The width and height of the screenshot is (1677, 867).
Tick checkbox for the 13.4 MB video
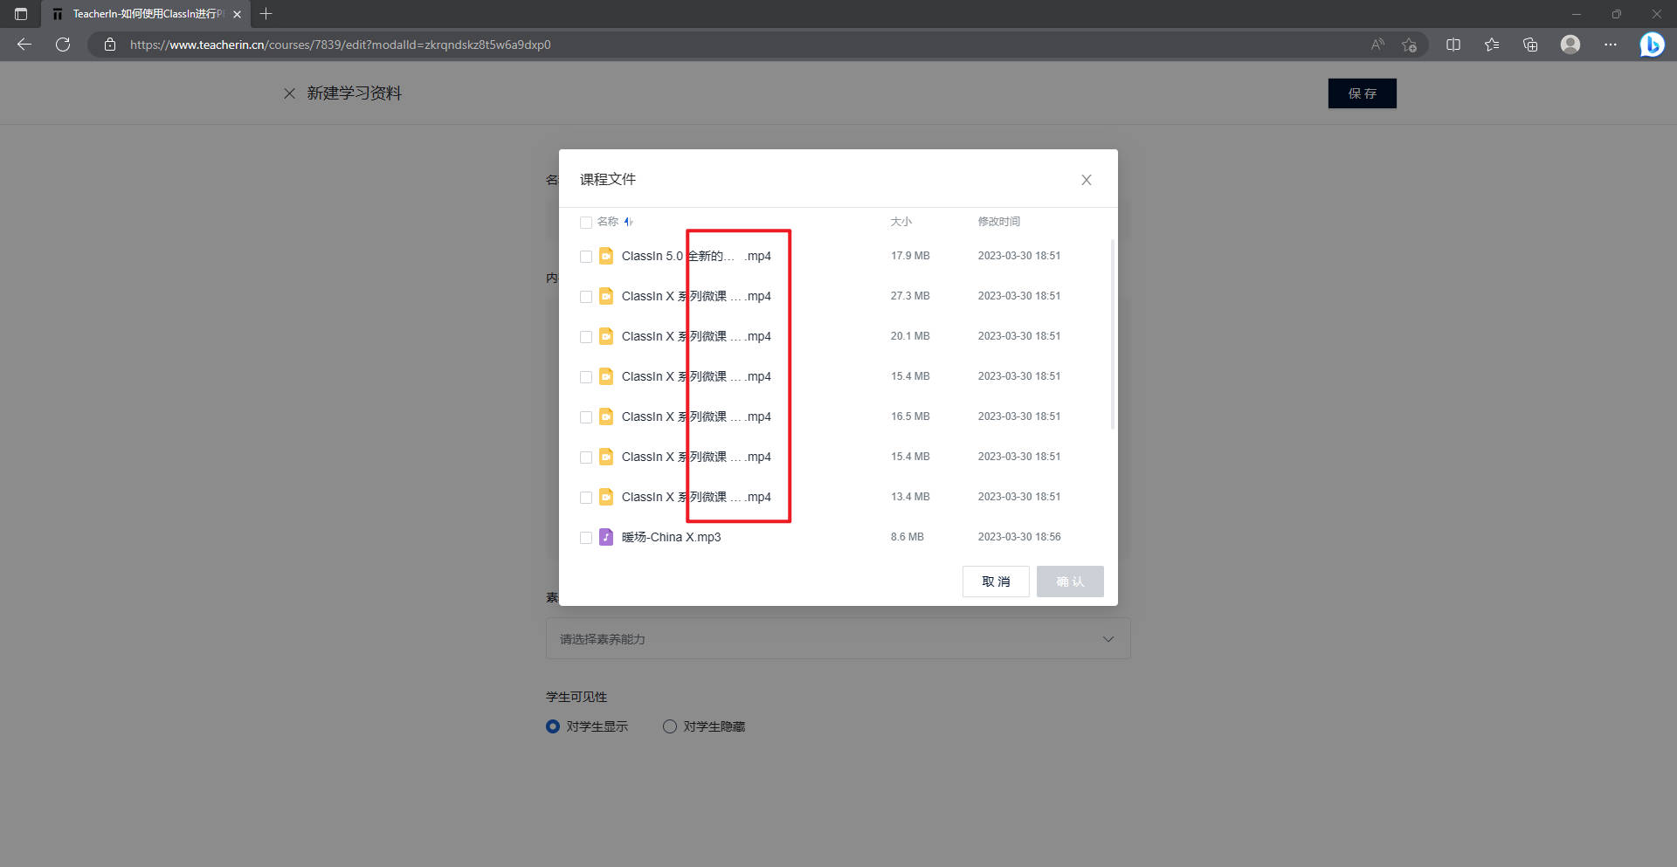(586, 498)
